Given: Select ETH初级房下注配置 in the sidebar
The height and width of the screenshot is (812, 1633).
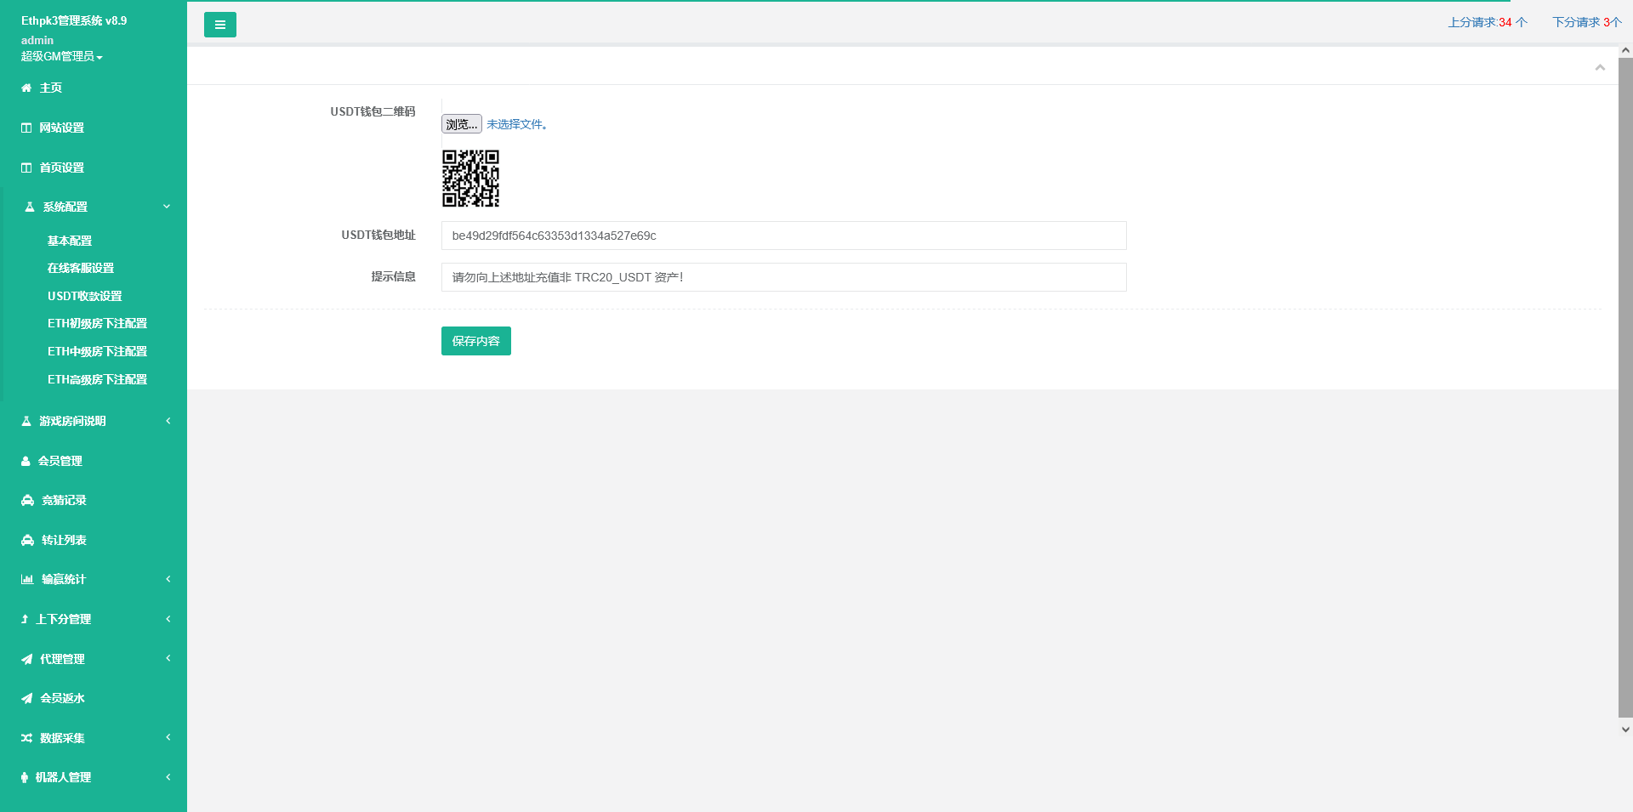Looking at the screenshot, I should (x=97, y=323).
